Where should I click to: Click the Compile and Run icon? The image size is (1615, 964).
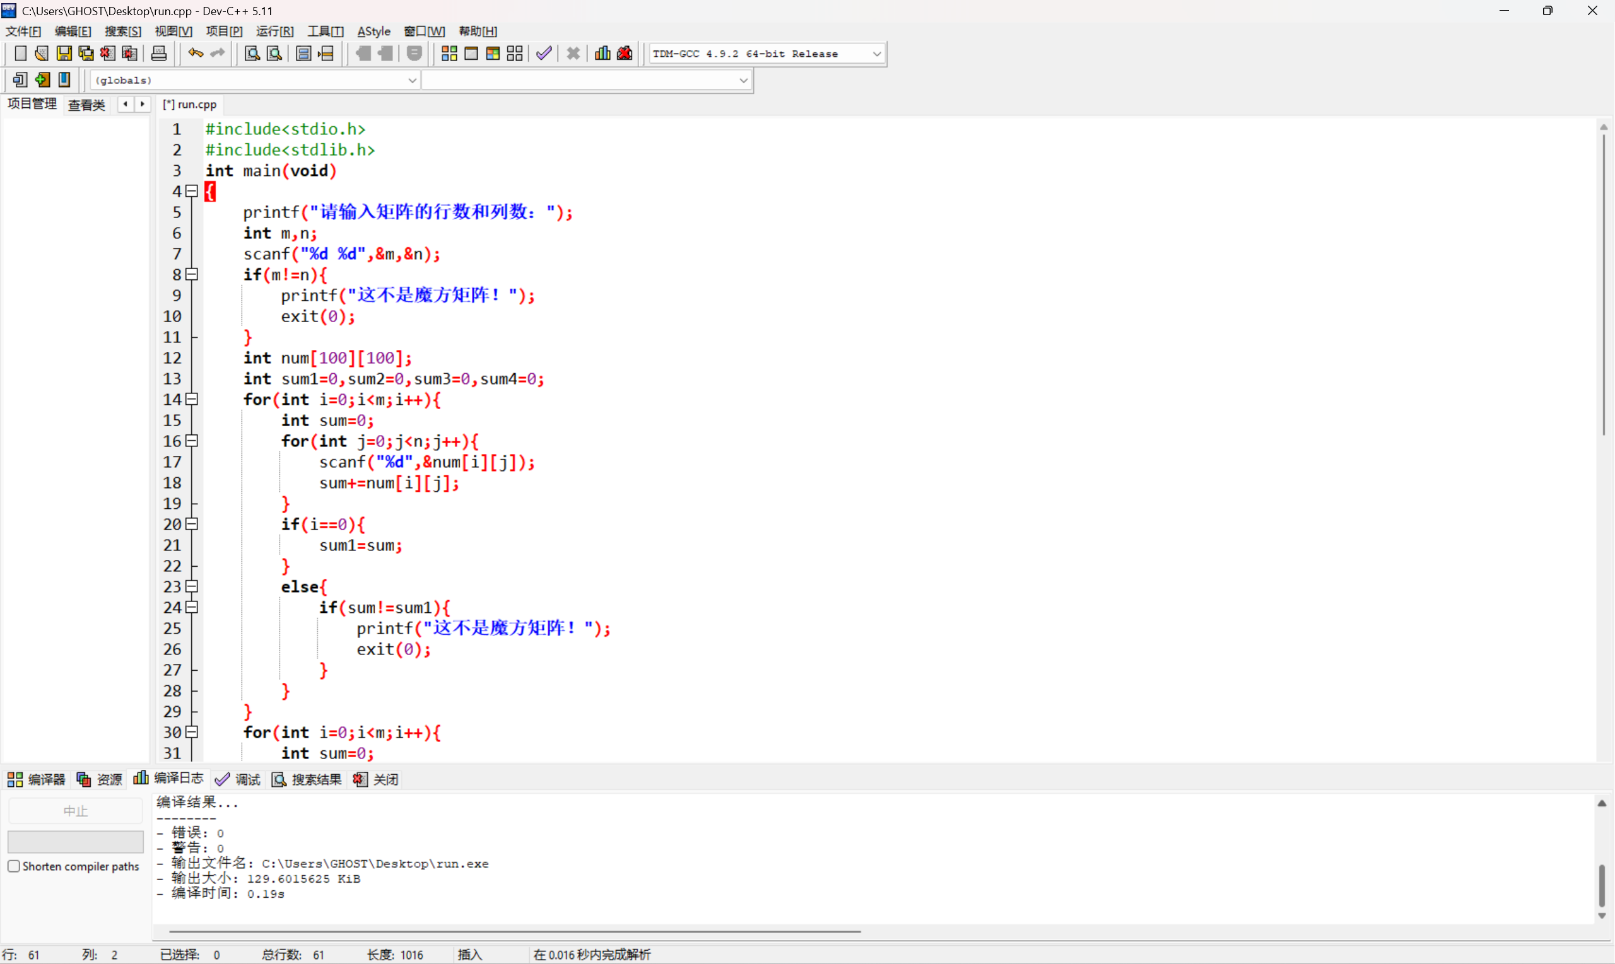[493, 54]
